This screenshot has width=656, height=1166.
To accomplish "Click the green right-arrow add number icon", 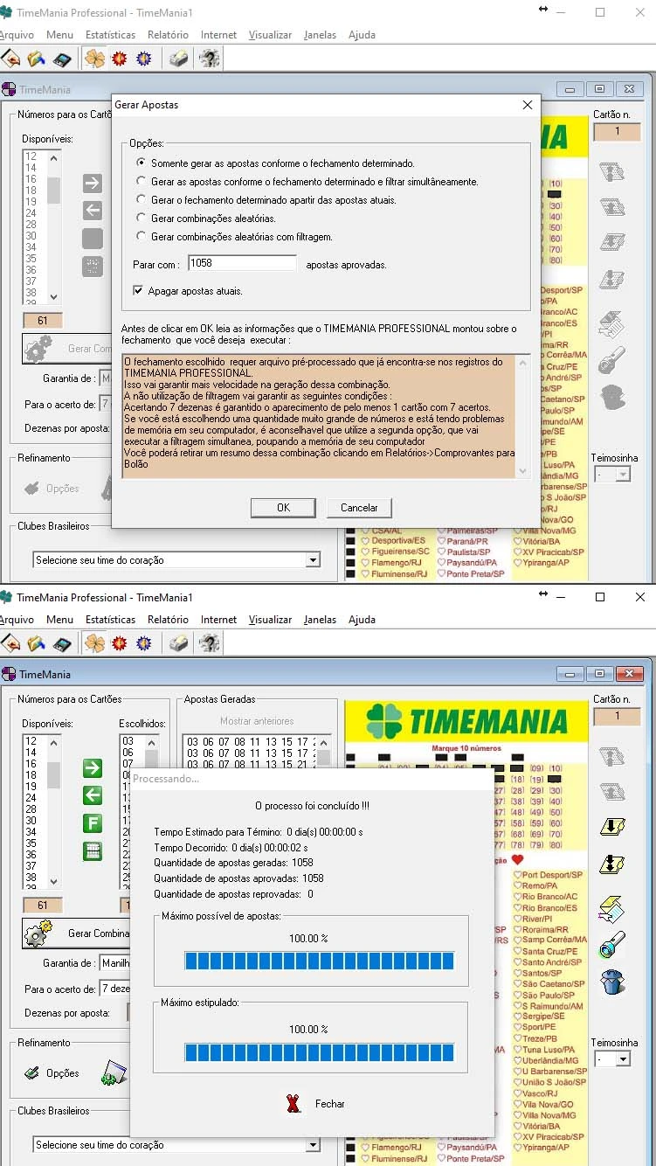I will coord(92,768).
